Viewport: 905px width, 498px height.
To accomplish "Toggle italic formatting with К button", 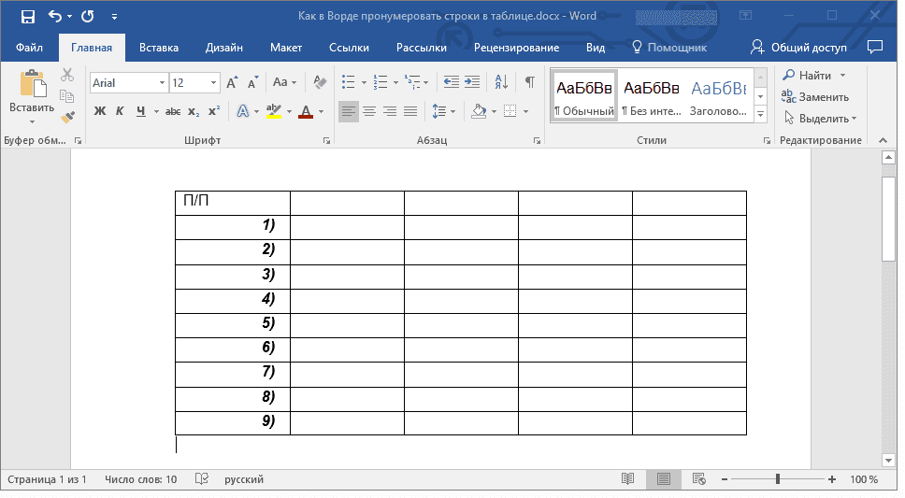I will coord(120,111).
